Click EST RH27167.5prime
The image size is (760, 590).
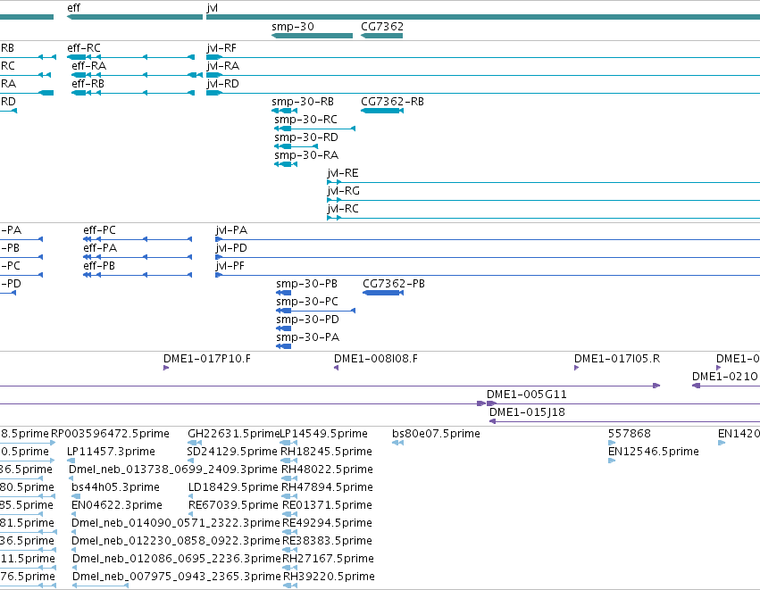pyautogui.click(x=289, y=568)
